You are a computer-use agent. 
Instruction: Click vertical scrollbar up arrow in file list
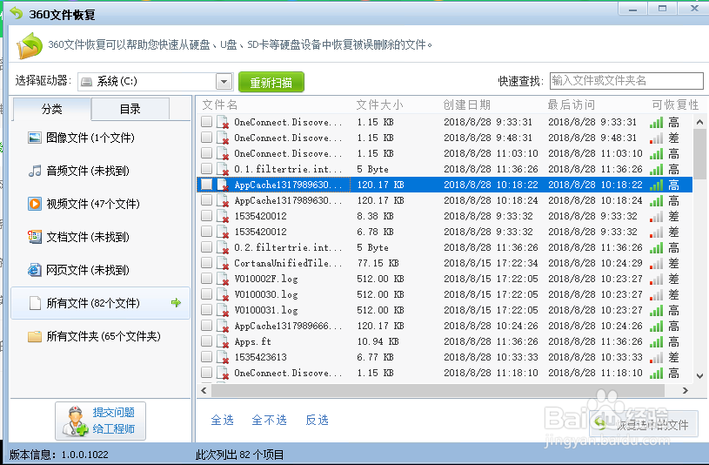coord(699,122)
